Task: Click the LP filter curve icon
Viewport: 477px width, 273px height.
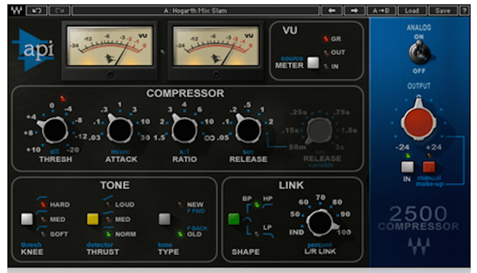Action: [x=268, y=235]
